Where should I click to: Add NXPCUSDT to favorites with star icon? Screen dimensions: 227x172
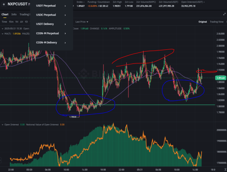tap(4, 4)
